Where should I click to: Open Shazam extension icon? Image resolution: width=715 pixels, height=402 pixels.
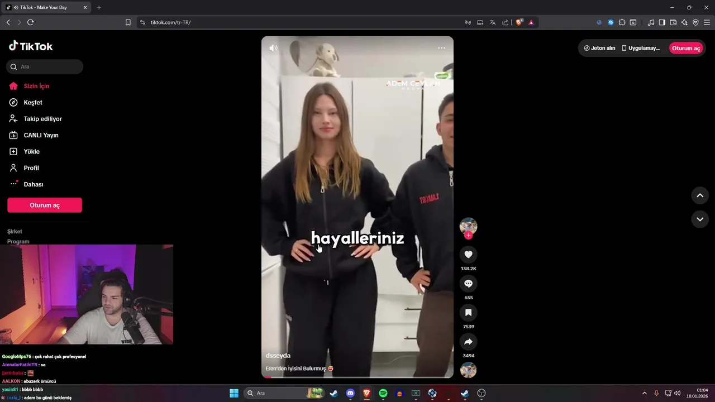(611, 22)
